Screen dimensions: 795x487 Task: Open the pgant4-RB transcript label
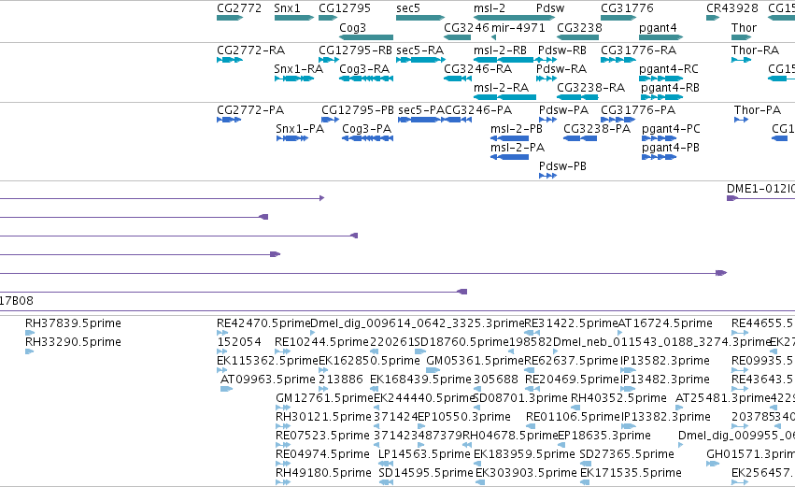(x=670, y=88)
